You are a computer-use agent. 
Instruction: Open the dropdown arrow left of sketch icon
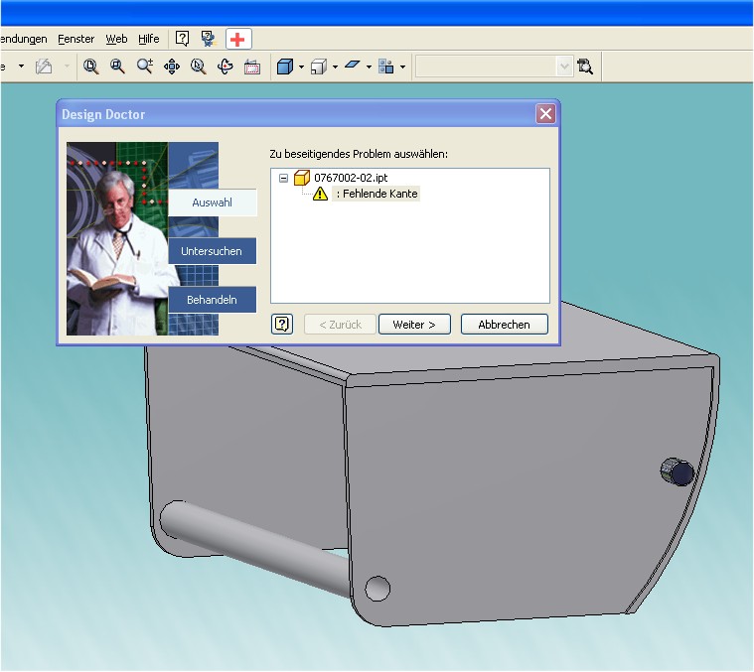coord(21,66)
